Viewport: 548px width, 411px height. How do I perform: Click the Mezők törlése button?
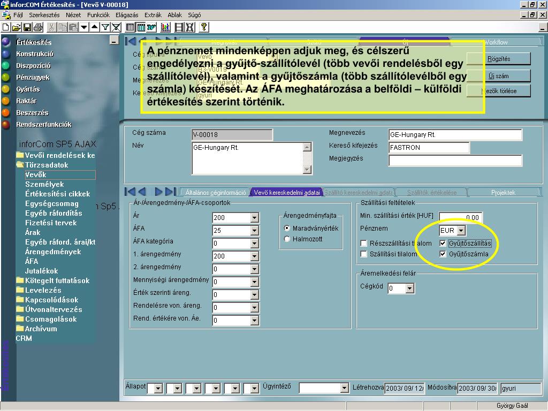[499, 91]
